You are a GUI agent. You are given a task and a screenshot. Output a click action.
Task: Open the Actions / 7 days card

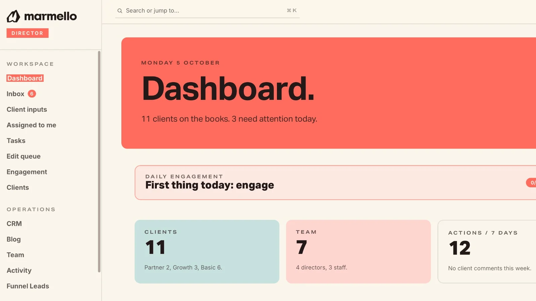pyautogui.click(x=487, y=252)
